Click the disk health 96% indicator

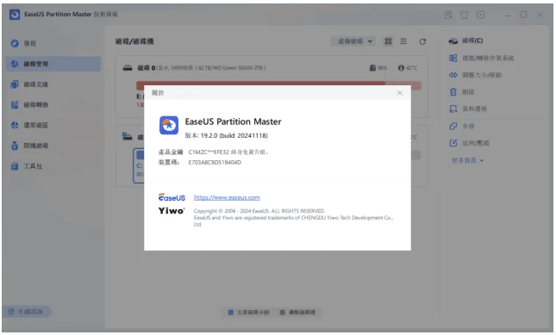click(378, 68)
